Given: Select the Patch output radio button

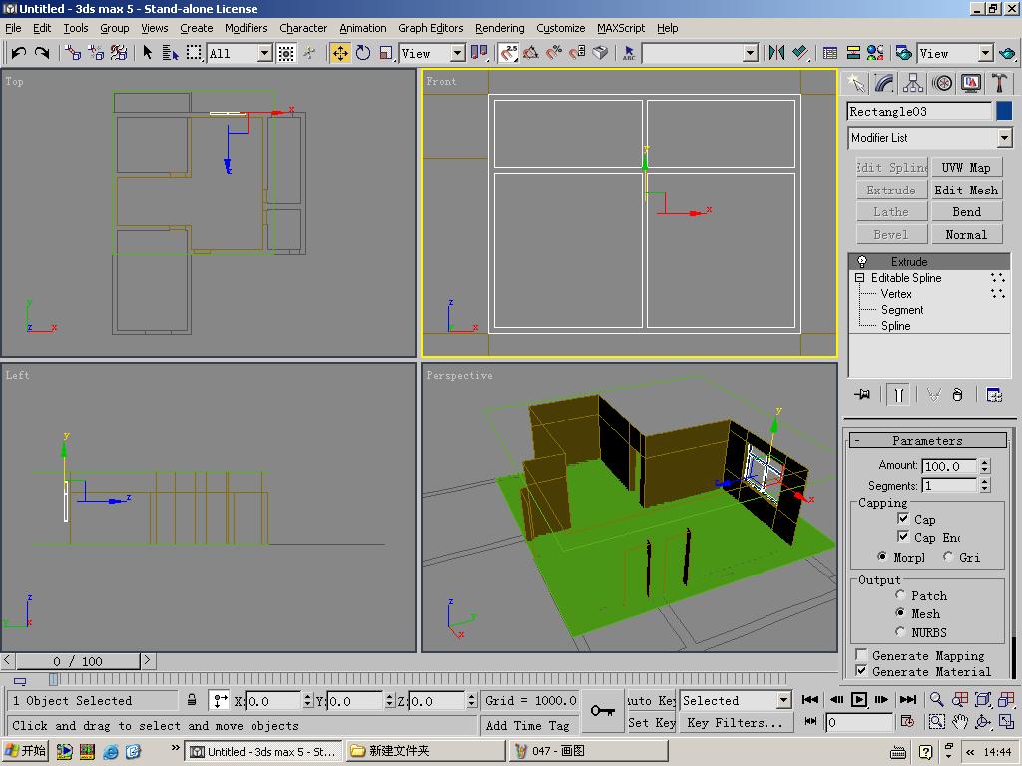Looking at the screenshot, I should pos(900,595).
